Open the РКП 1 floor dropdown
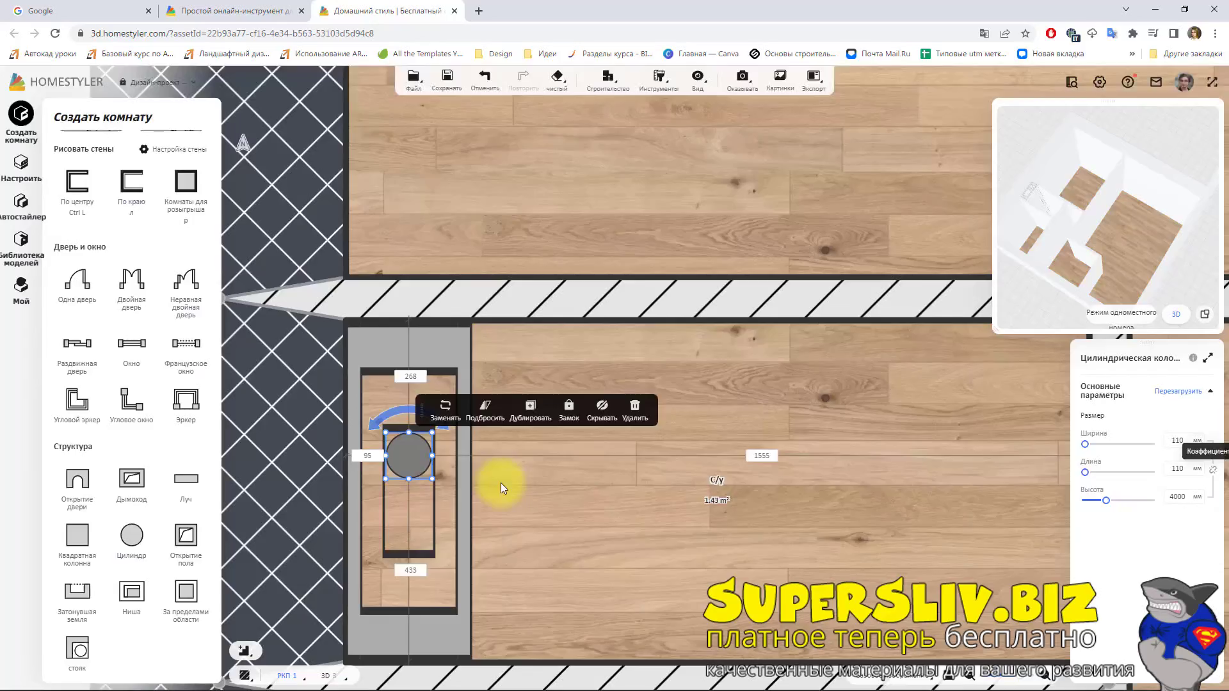1229x691 pixels. [x=291, y=676]
